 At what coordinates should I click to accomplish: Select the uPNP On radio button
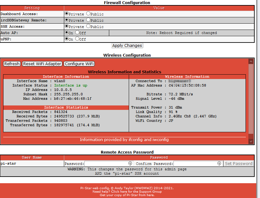[66, 39]
